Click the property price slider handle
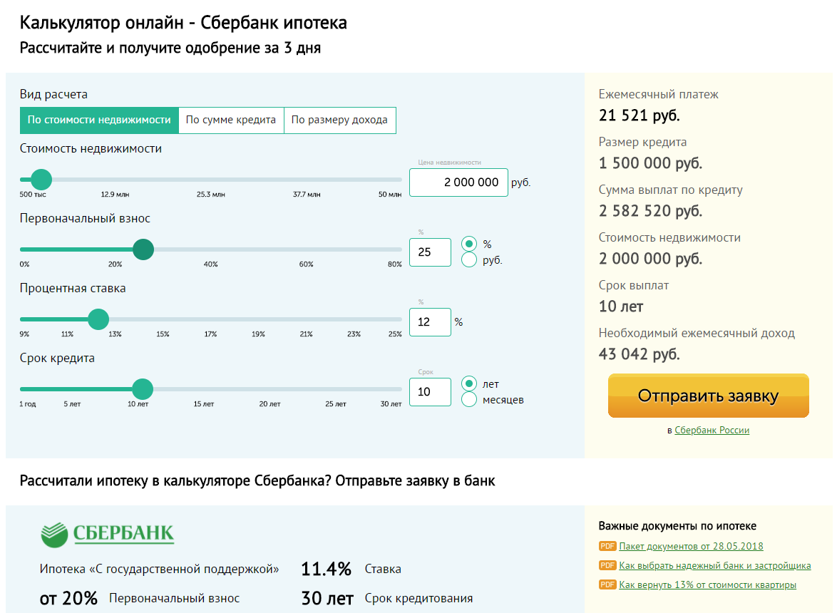Image resolution: width=837 pixels, height=613 pixels. [41, 179]
